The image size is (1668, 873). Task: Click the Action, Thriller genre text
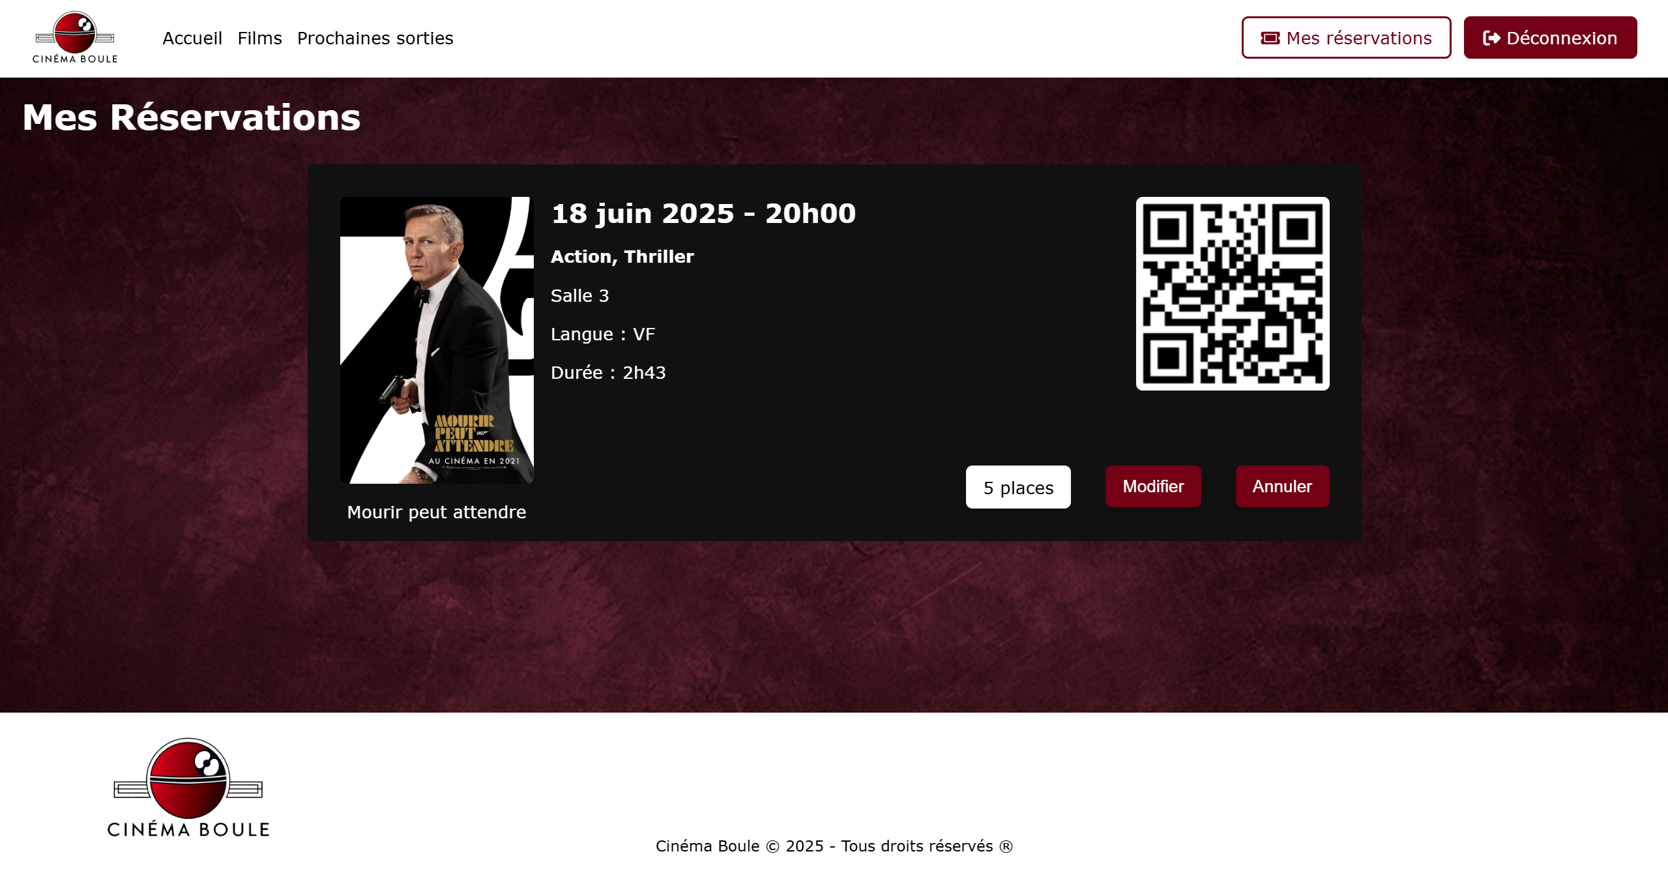click(622, 257)
